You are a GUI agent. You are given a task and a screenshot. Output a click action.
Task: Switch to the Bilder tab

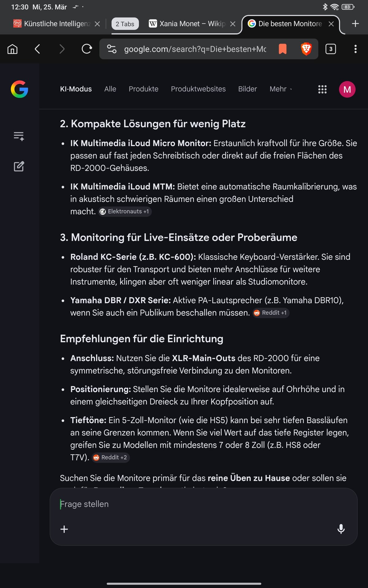coord(247,89)
